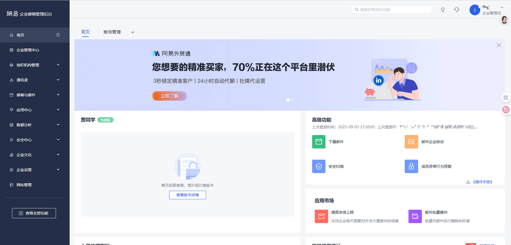
Task: Open the account dropdown arrow in header
Action: (x=502, y=7)
